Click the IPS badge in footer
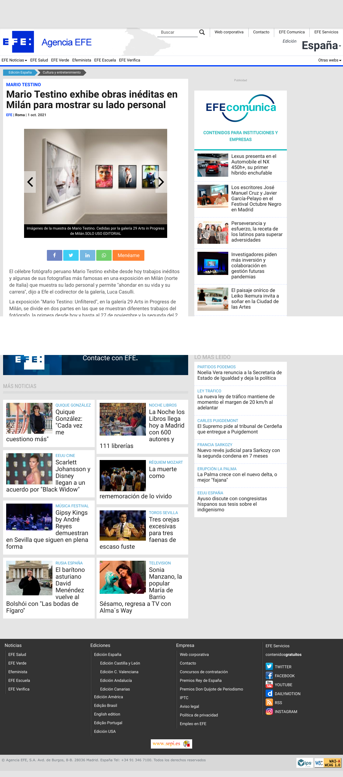 (305, 763)
